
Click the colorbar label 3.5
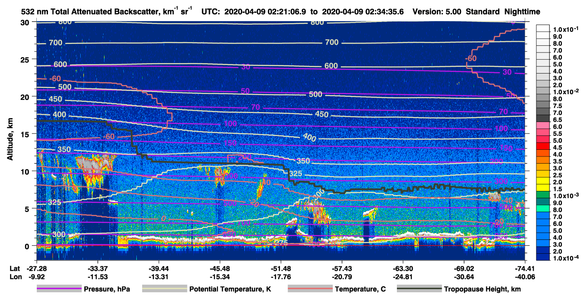tap(558, 161)
